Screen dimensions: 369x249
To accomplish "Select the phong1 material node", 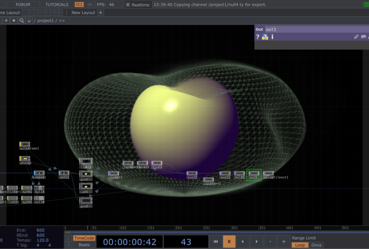I will tap(25, 159).
